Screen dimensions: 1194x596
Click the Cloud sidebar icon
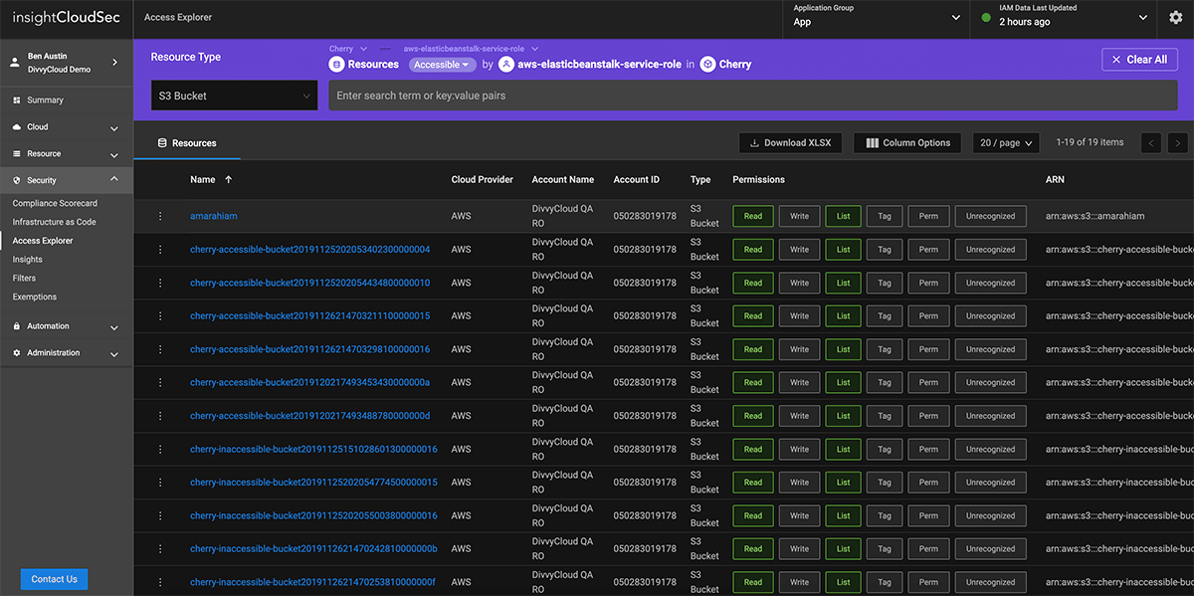point(17,127)
